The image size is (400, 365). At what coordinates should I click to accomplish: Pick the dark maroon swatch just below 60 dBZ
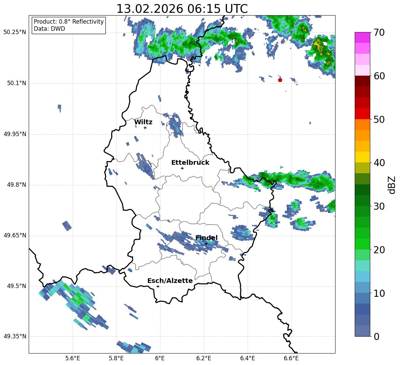[362, 81]
